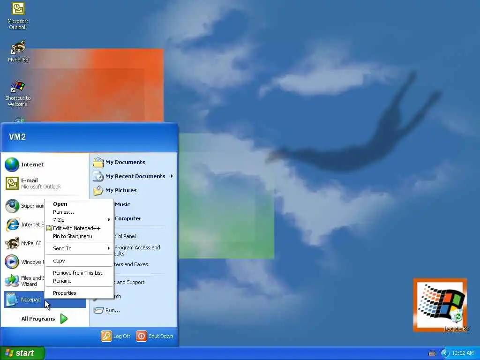
Task: Expand 7-Zip submenu arrow
Action: (x=108, y=220)
